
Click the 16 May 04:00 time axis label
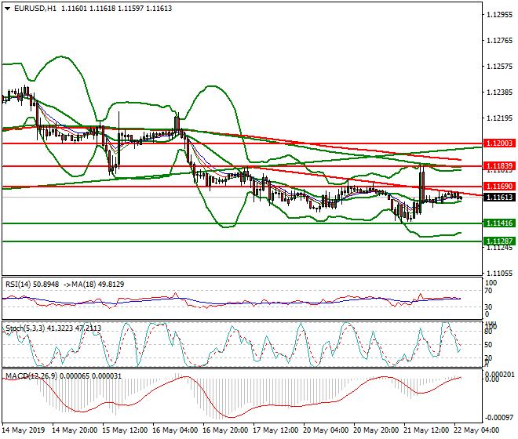tap(175, 430)
